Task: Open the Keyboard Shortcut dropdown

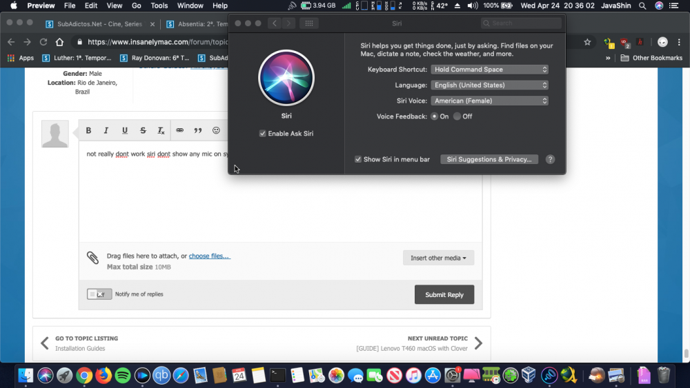Action: (489, 70)
